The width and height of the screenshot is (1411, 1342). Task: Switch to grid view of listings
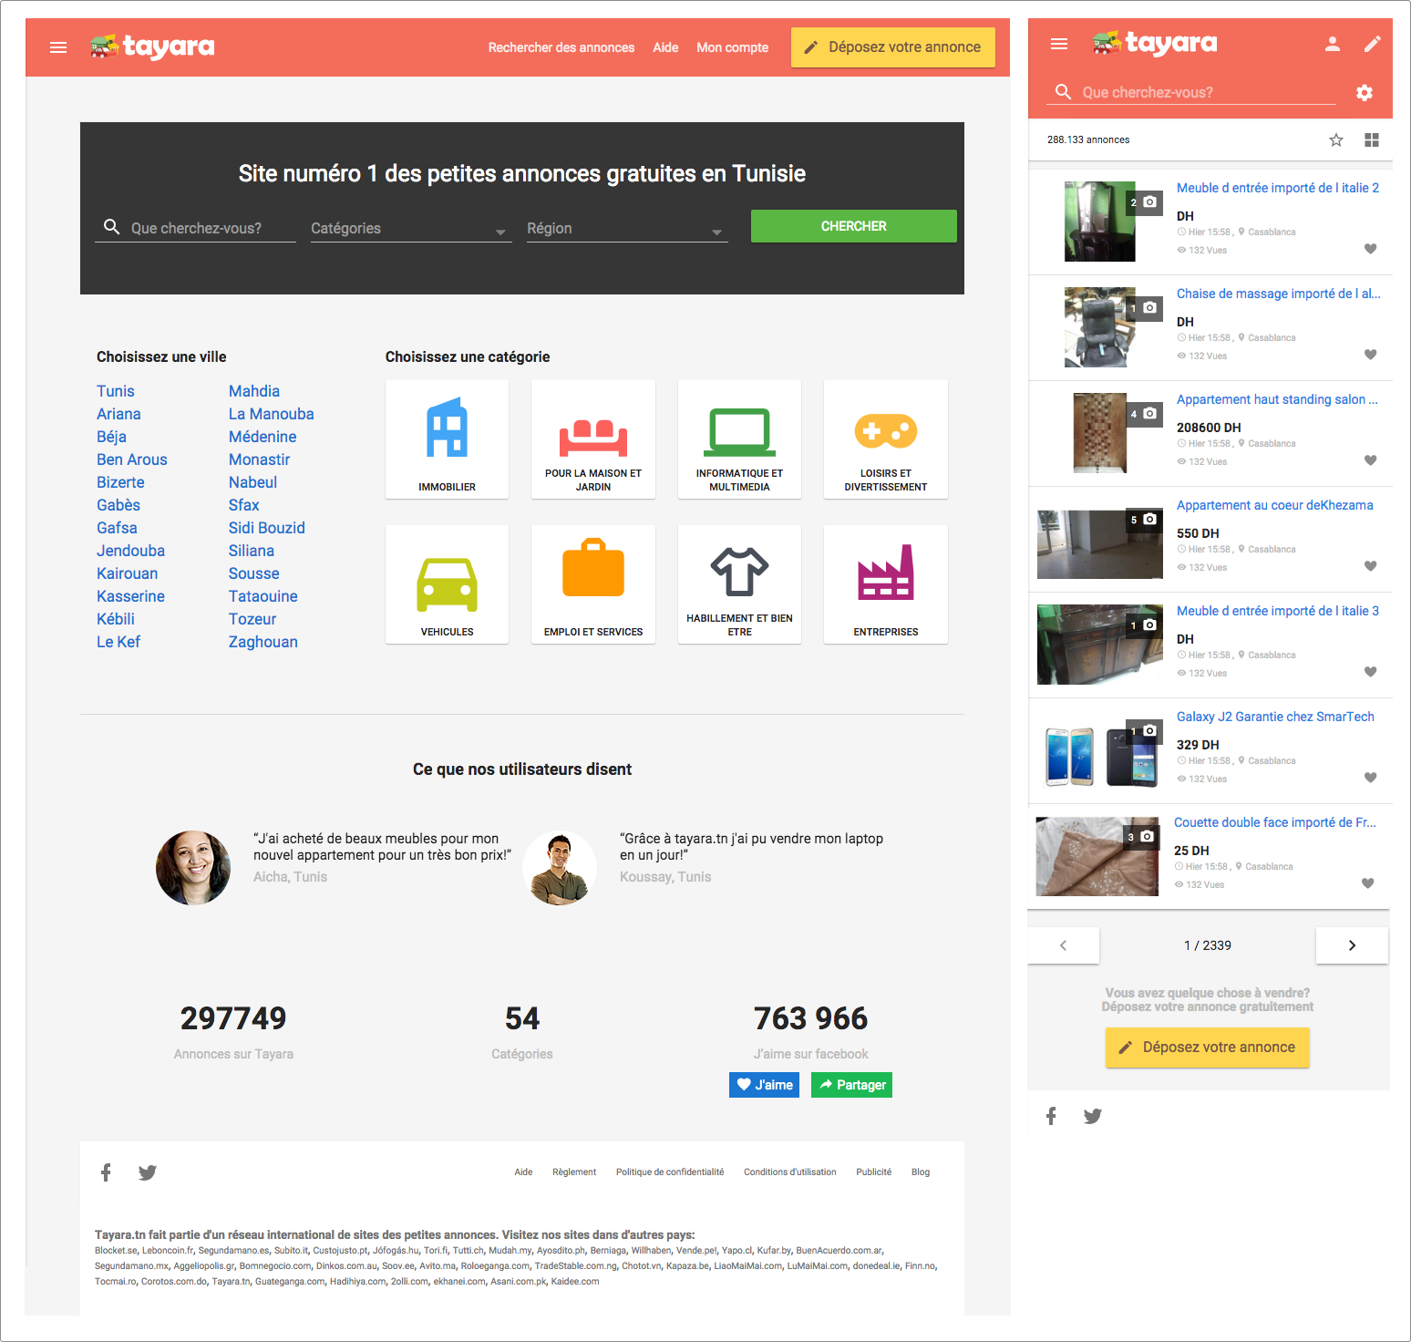tap(1371, 139)
